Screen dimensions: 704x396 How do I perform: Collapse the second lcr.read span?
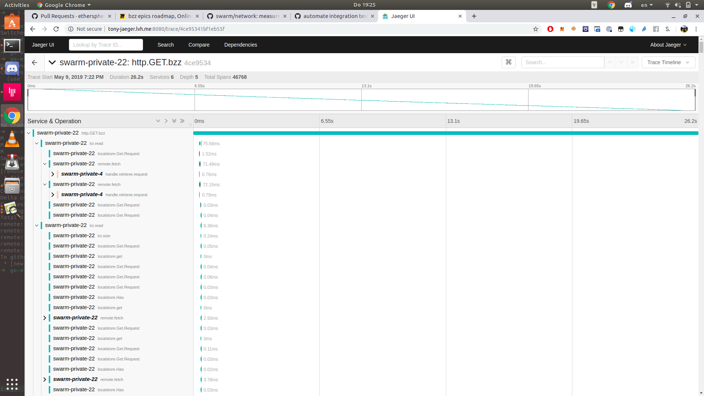click(37, 225)
